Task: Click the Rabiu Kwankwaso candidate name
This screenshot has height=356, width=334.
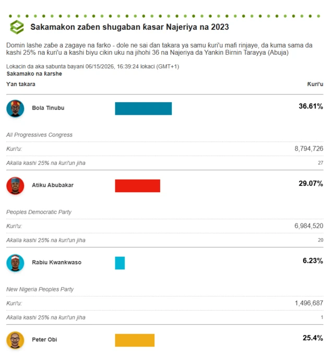Action: point(56,262)
